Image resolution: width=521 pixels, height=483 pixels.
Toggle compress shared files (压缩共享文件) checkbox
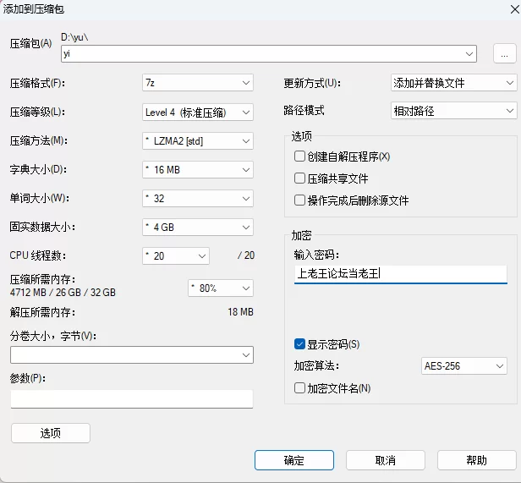click(299, 178)
